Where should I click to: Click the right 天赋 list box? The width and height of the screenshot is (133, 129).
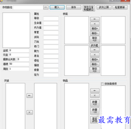coord(45,106)
